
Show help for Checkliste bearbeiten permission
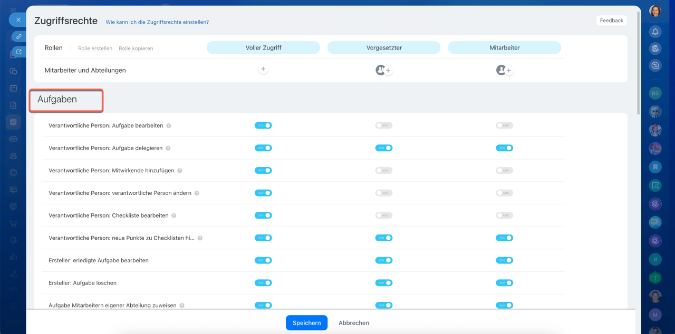(174, 215)
